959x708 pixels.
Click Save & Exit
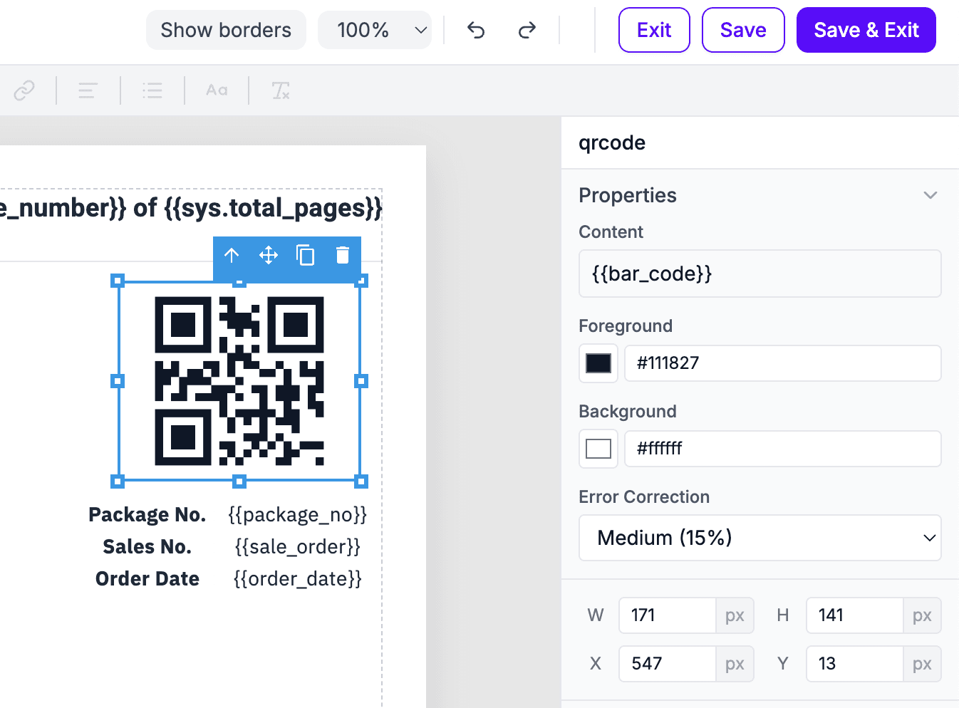coord(866,30)
